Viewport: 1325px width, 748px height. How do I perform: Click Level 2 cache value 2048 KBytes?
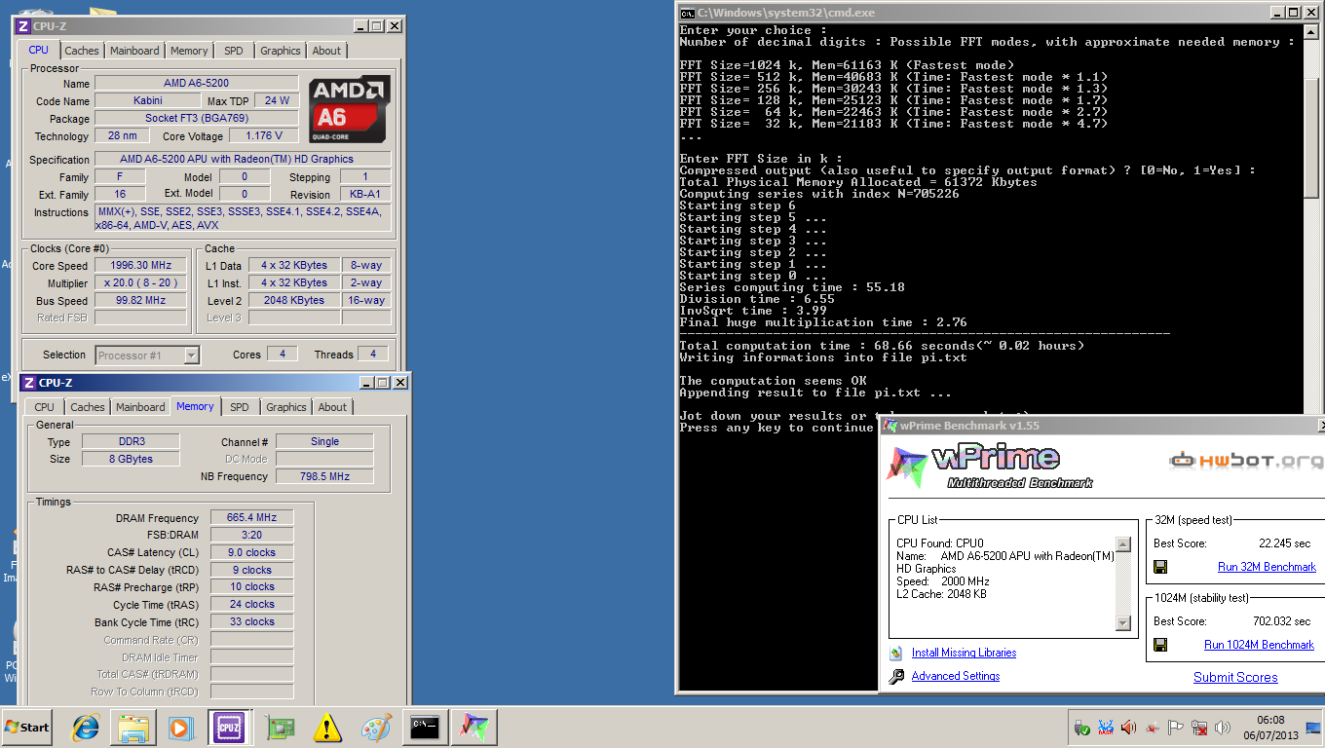[x=294, y=300]
